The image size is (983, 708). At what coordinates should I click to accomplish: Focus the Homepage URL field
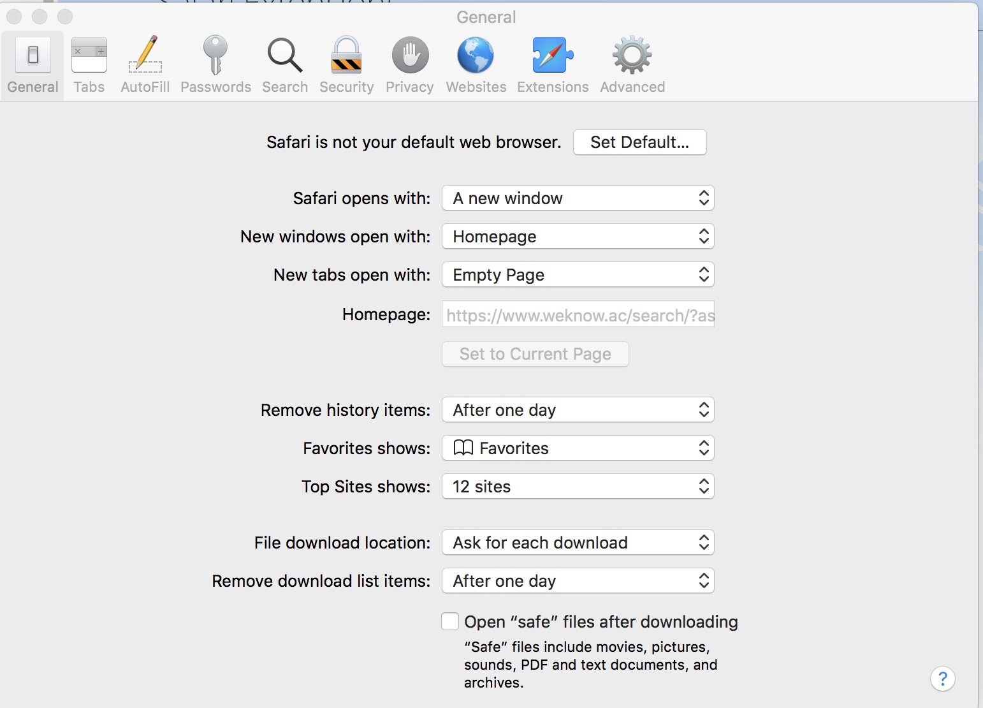[578, 314]
